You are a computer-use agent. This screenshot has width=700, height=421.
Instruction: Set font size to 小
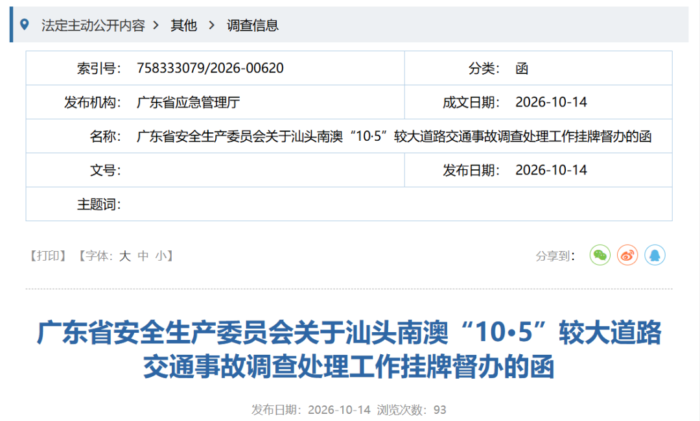tap(161, 256)
